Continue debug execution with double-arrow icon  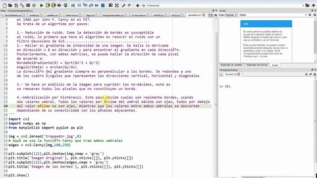(x=97, y=5)
